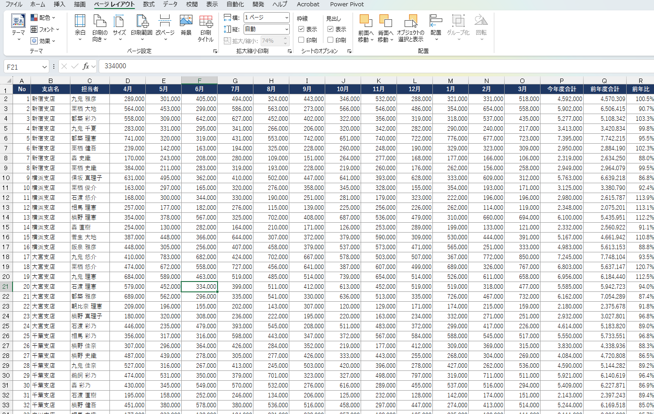Click the 今年度合計 header cell

[562, 89]
